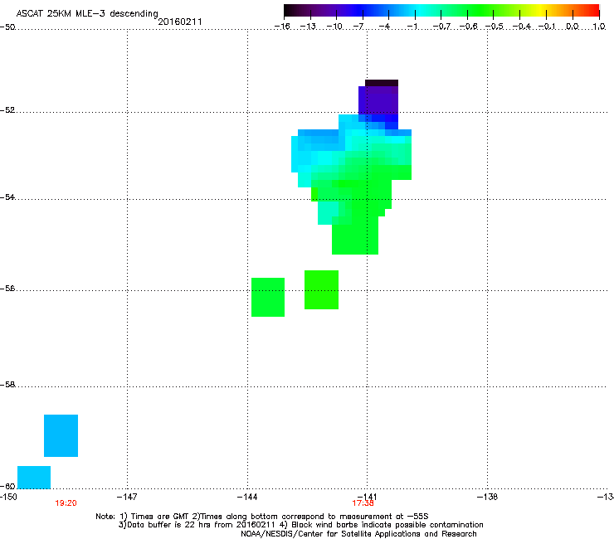Click the longitude axis label '-150'
The width and height of the screenshot is (614, 539).
coord(7,497)
